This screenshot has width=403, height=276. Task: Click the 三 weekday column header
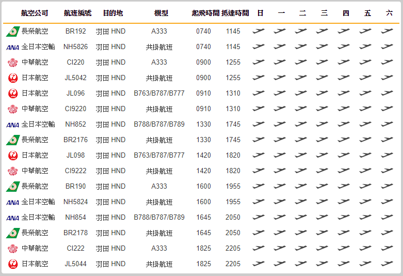pyautogui.click(x=324, y=13)
